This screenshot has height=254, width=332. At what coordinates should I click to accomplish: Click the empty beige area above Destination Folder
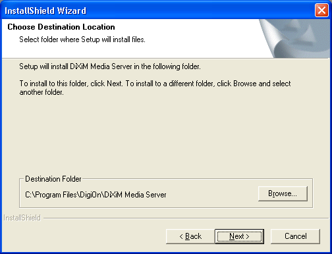click(166, 136)
